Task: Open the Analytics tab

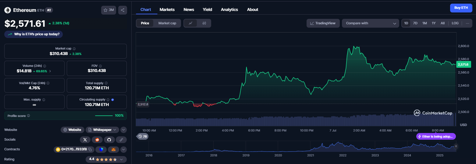Action: coord(229,9)
